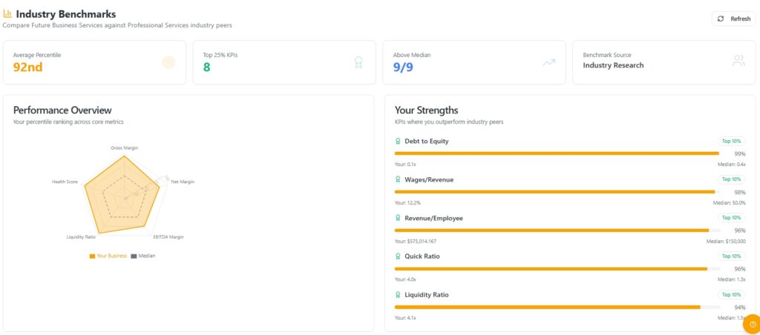Toggle the Median legend item
Image resolution: width=760 pixels, height=335 pixels.
tap(143, 256)
